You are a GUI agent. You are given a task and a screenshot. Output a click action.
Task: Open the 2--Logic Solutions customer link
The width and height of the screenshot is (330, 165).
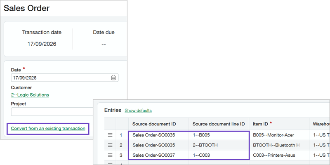(30, 95)
